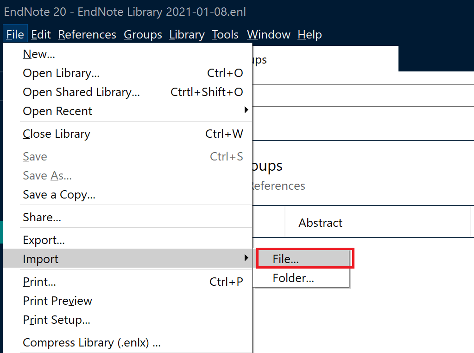Choose Compress Library (.enlx) ...
Viewport: 474px width, 353px height.
pos(127,342)
